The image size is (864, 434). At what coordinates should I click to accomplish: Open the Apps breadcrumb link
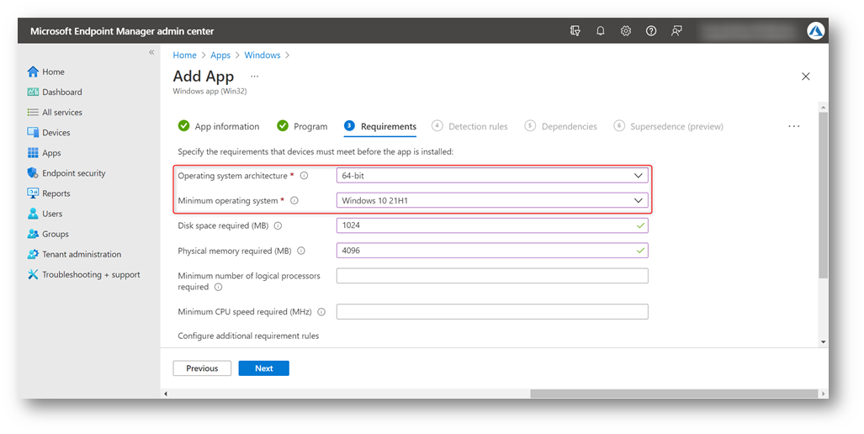pyautogui.click(x=220, y=55)
